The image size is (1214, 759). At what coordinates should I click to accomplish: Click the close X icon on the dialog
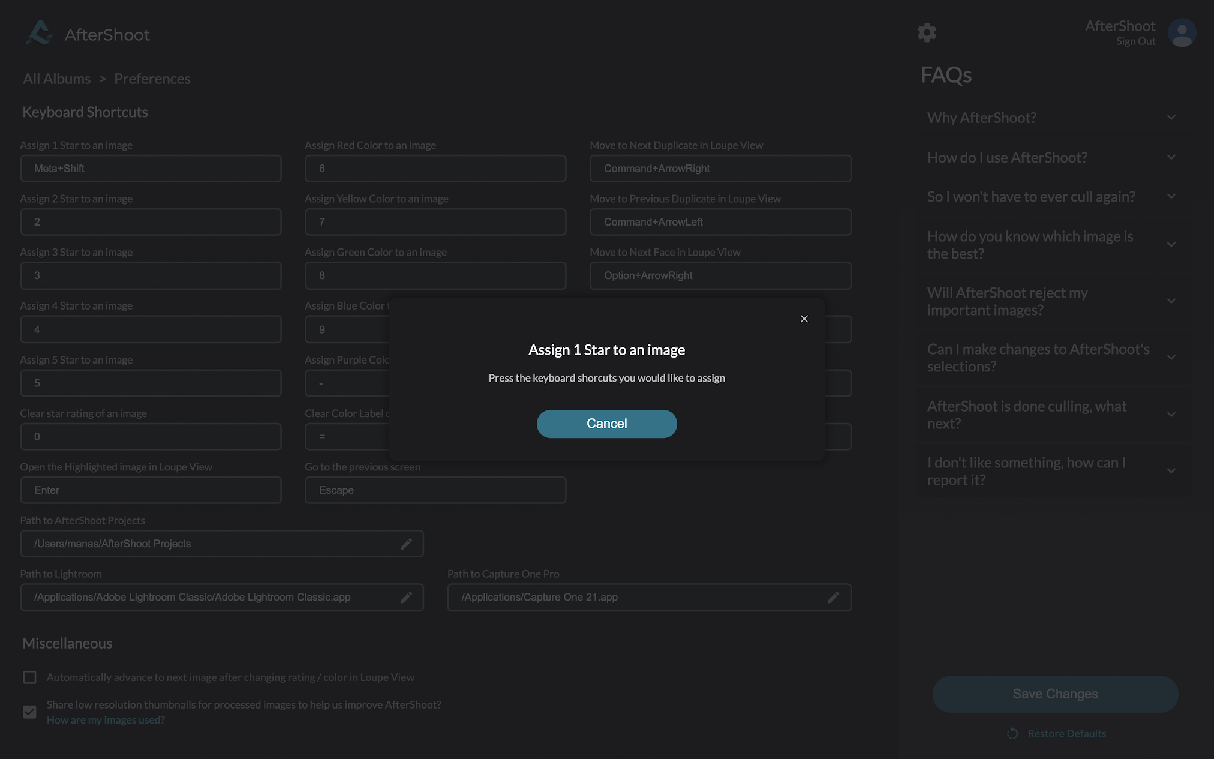[x=804, y=318]
